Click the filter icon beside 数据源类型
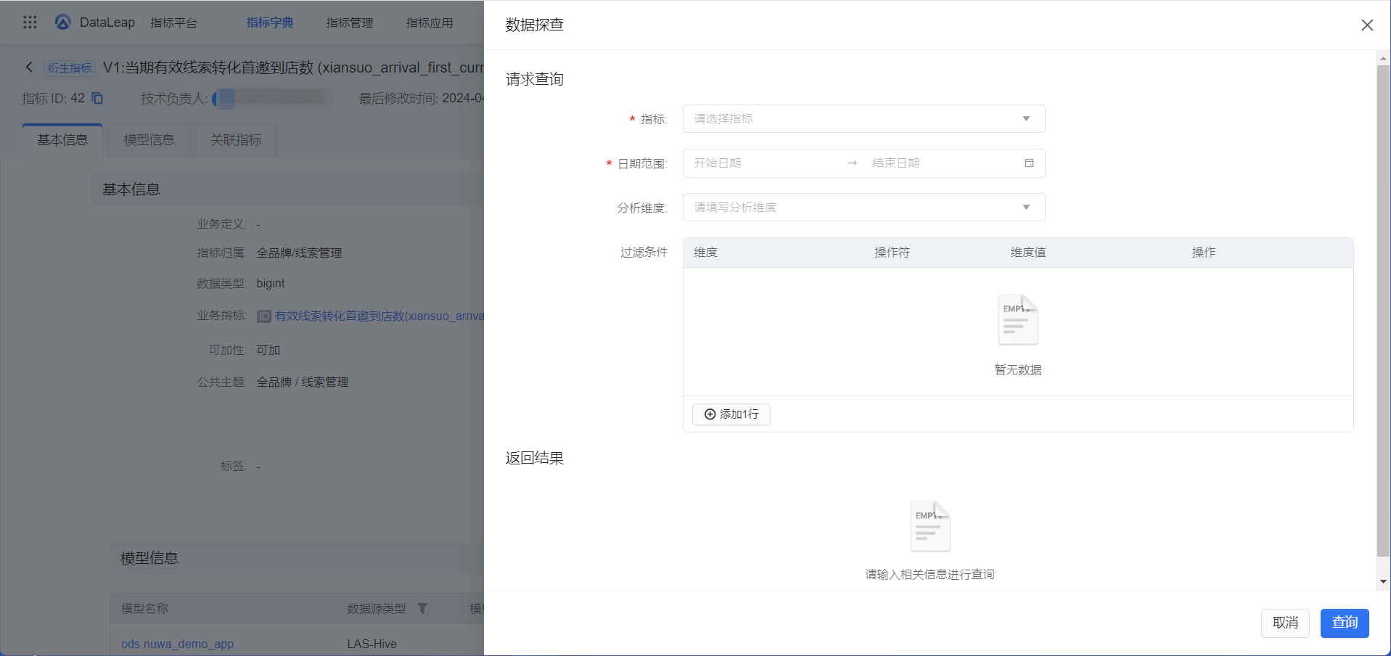Image resolution: width=1391 pixels, height=656 pixels. (x=422, y=608)
